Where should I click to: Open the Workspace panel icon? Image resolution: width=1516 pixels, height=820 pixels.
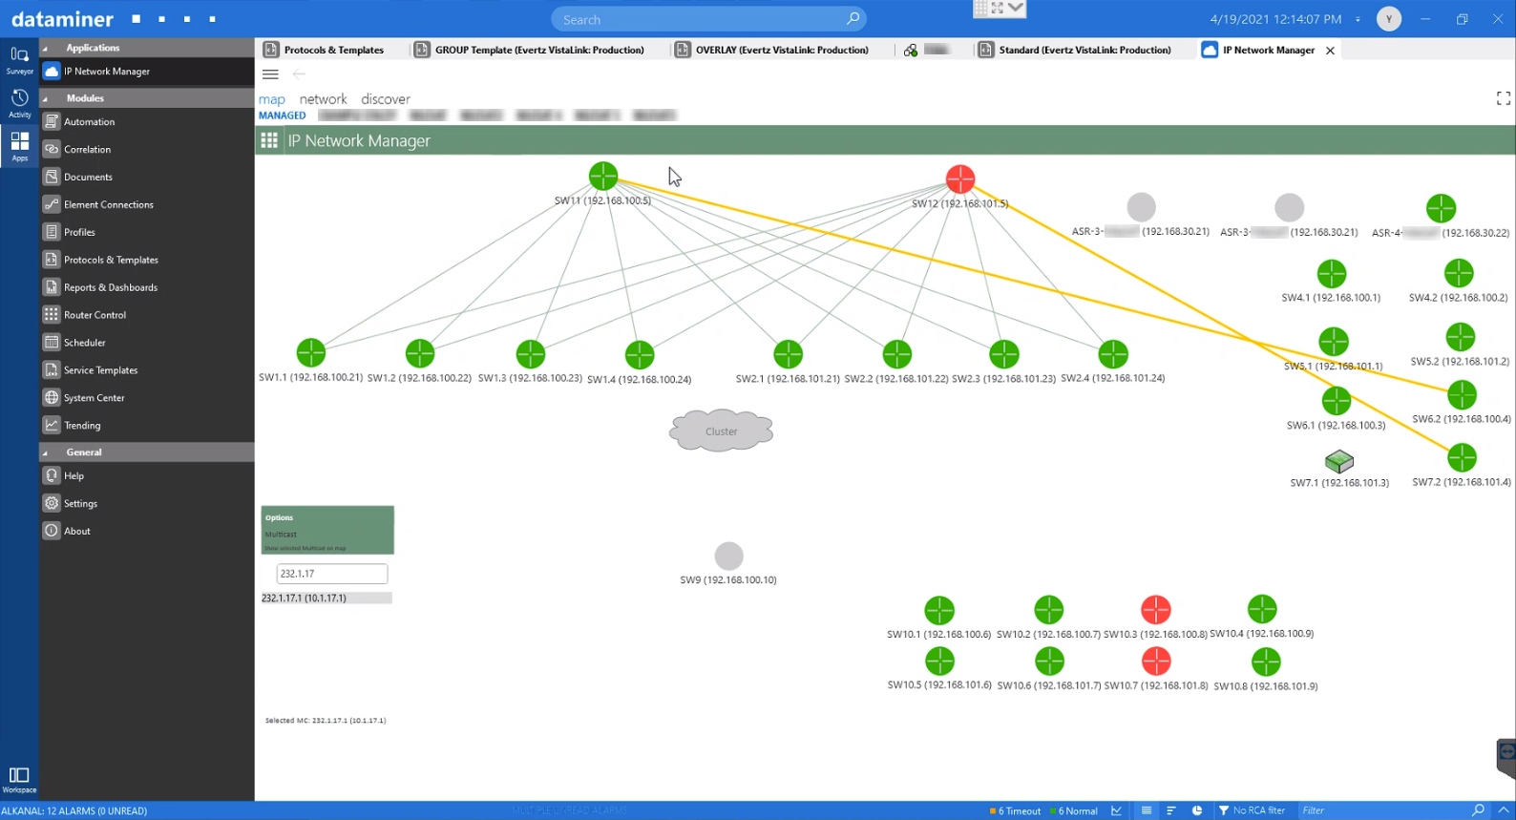(19, 780)
